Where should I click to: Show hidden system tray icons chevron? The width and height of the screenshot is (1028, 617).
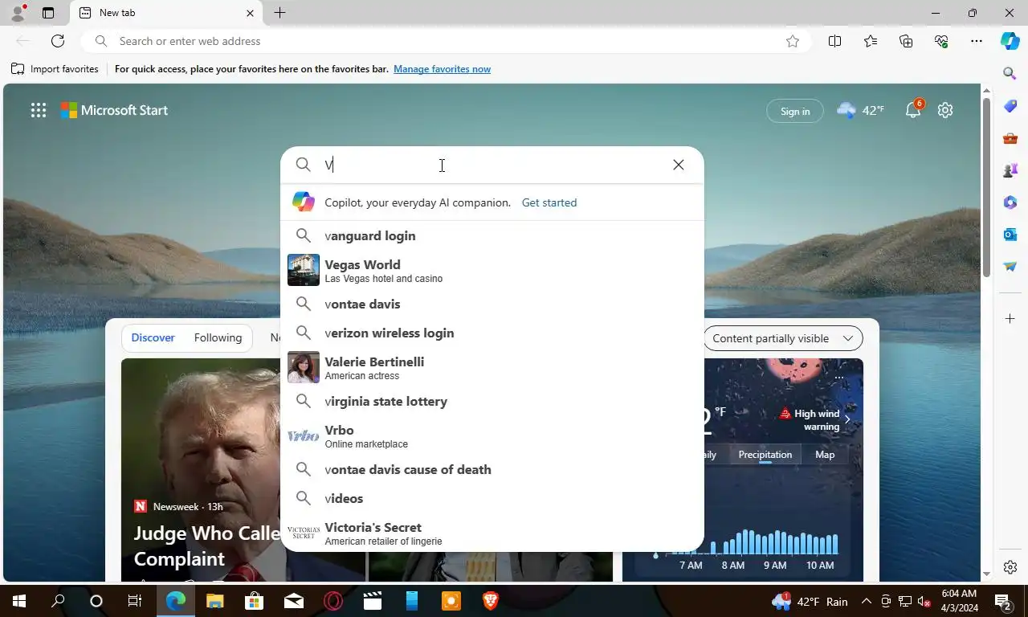[x=867, y=601]
